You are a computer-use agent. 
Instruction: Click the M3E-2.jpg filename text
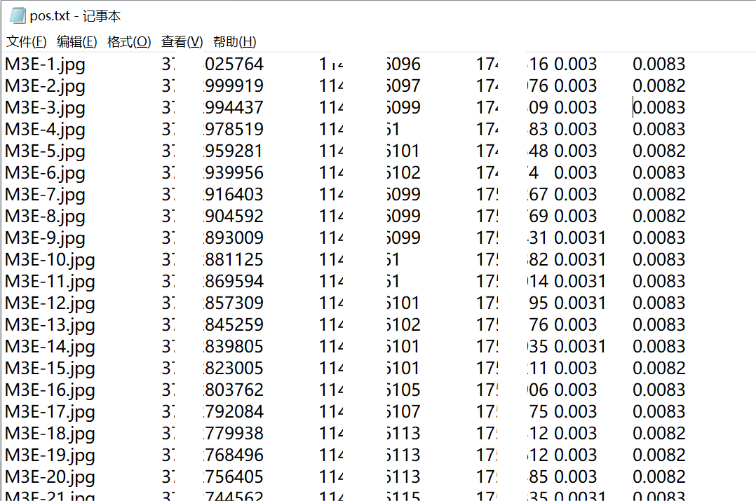click(x=45, y=86)
